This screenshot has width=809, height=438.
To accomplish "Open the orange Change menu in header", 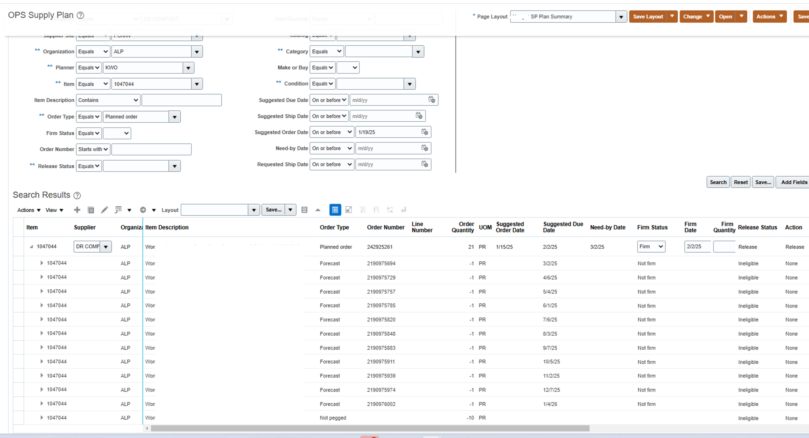I will pyautogui.click(x=697, y=17).
